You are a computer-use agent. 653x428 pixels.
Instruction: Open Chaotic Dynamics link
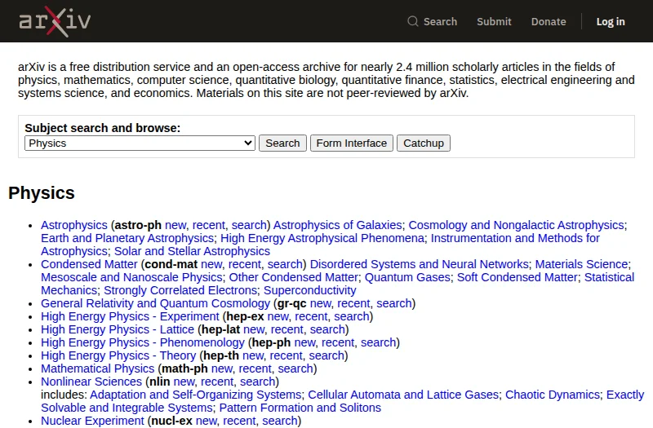[x=553, y=395]
